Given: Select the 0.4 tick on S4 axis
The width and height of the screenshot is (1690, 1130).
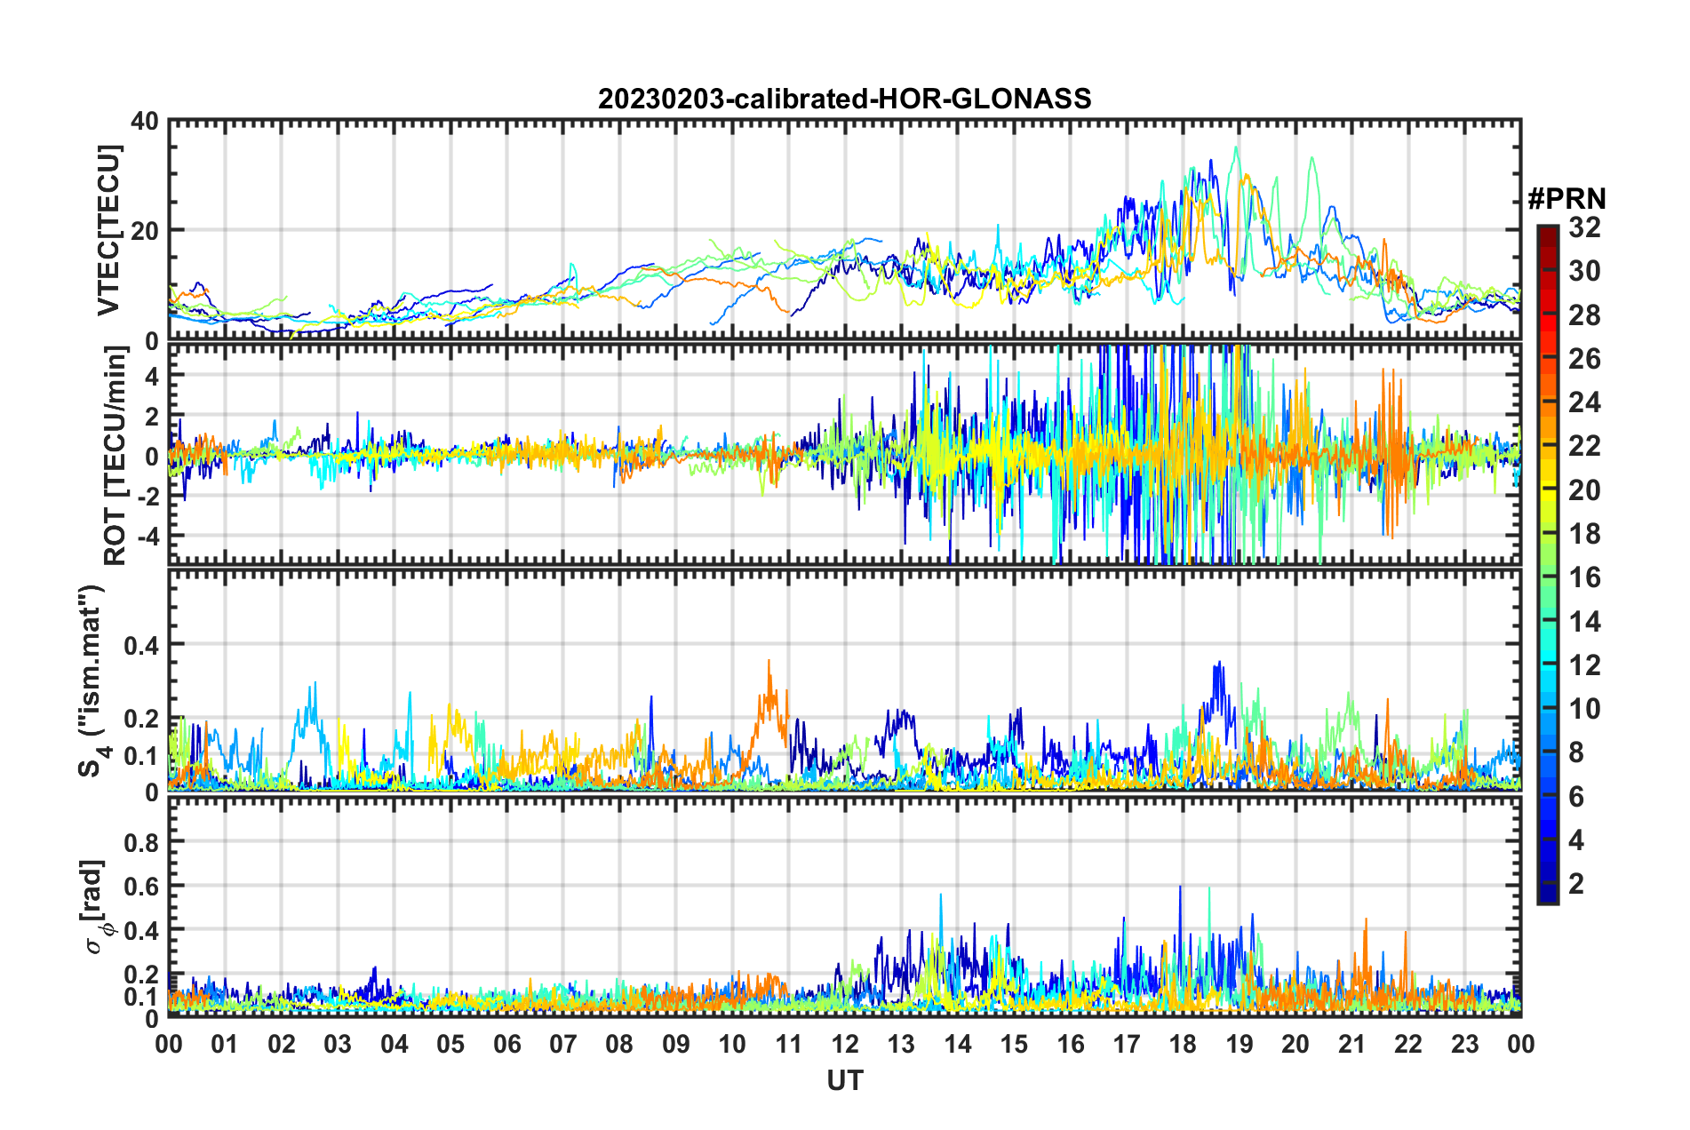Looking at the screenshot, I should (x=141, y=645).
